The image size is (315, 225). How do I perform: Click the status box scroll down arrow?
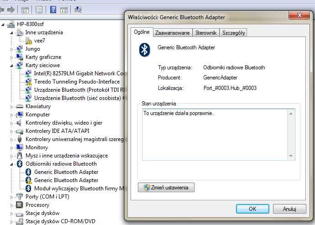(x=291, y=156)
